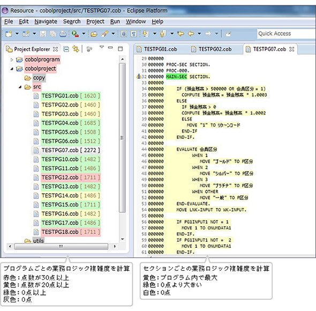Click the Save toolbar icon
This screenshot has width=316, height=311.
(43, 34)
